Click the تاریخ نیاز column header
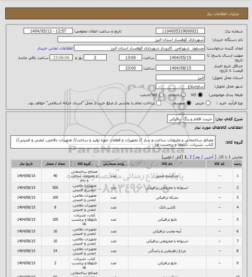 pyautogui.click(x=26, y=164)
